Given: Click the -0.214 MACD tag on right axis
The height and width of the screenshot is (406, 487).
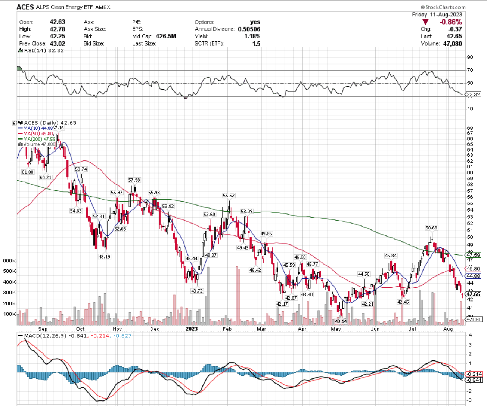Looking at the screenshot, I should click(474, 374).
